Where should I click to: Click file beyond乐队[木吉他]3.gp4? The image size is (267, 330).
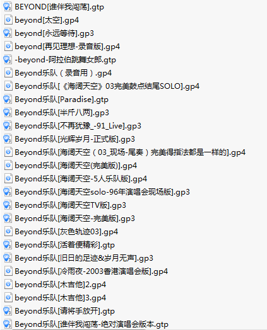[x=61, y=298]
